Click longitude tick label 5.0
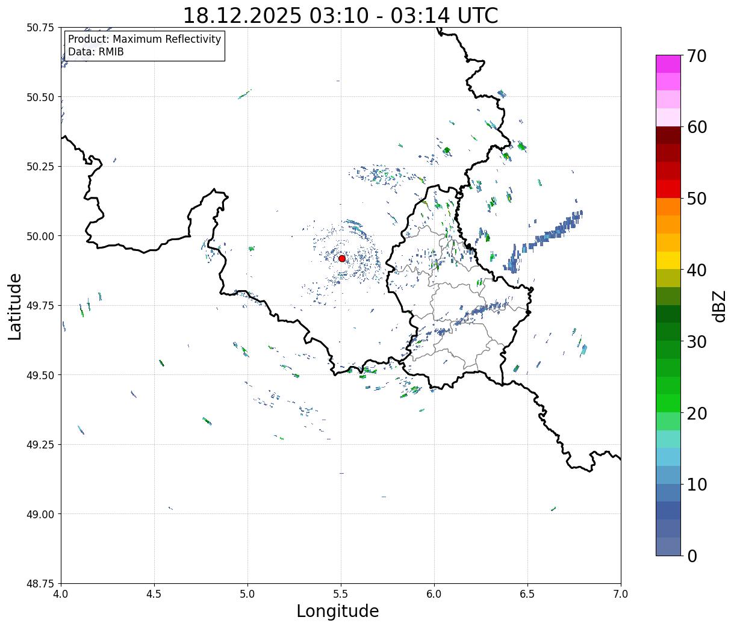The height and width of the screenshot is (626, 734). coord(247,593)
